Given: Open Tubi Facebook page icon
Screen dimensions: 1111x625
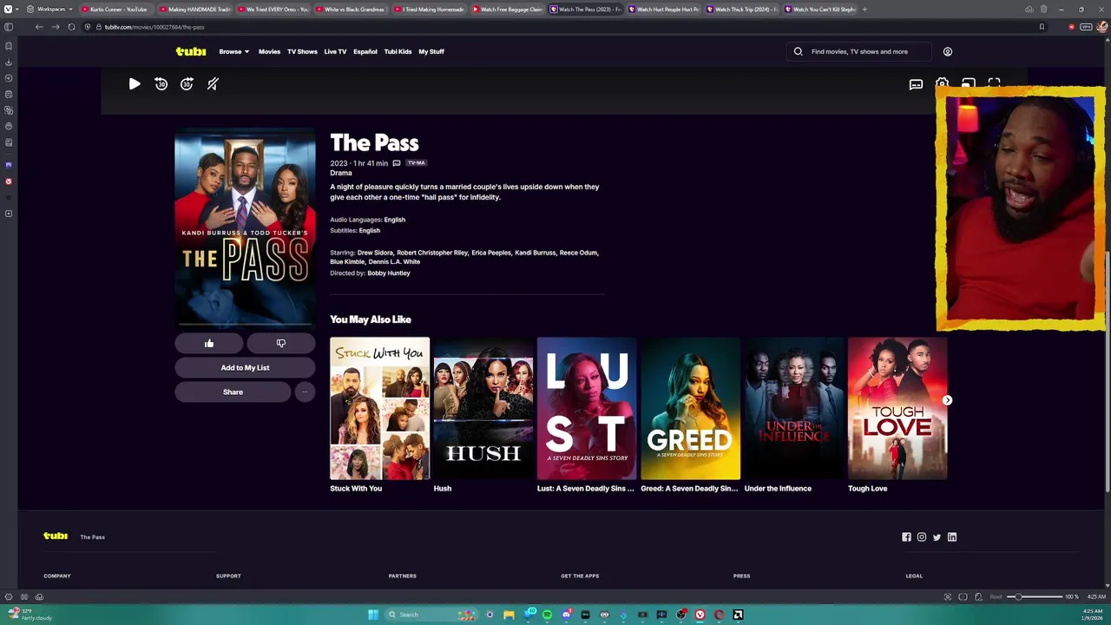Looking at the screenshot, I should (906, 537).
